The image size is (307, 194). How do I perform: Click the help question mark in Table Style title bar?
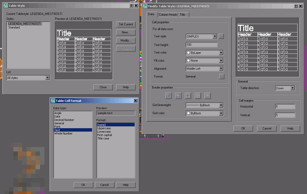click(132, 6)
